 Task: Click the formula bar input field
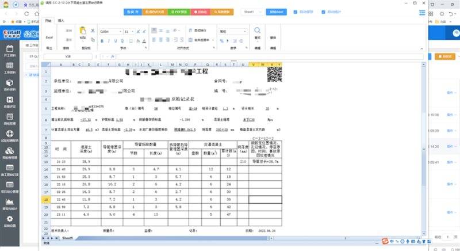point(270,56)
